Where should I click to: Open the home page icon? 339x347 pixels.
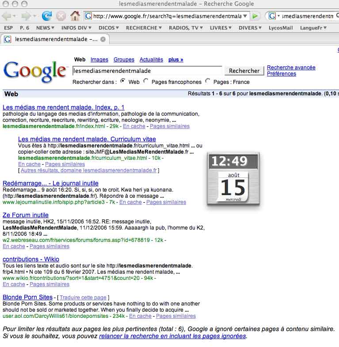(75, 16)
